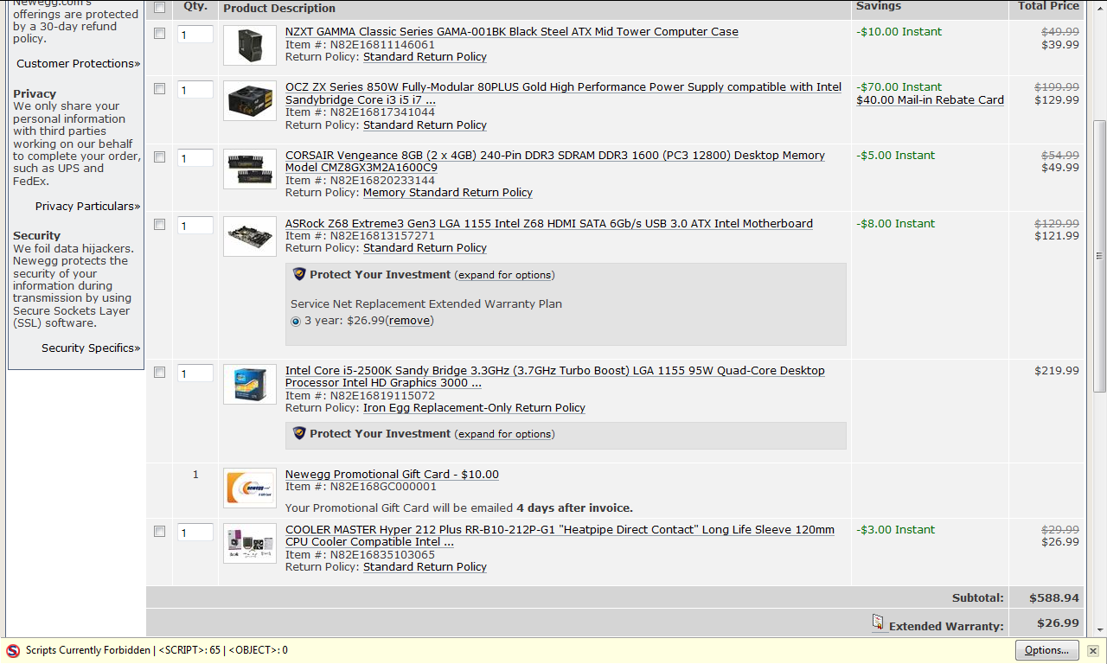View Standard Return Policy for NZXT case
The image size is (1107, 664).
pyautogui.click(x=425, y=57)
